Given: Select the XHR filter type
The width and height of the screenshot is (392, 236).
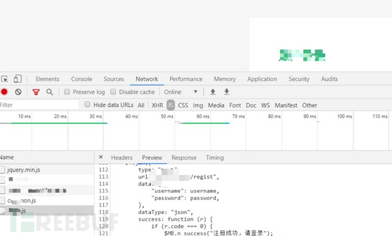Looking at the screenshot, I should tap(157, 105).
